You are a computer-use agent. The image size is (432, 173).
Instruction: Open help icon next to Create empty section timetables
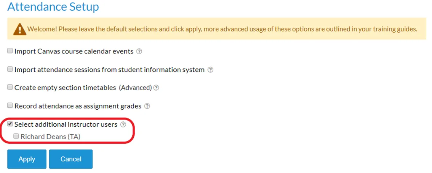click(156, 88)
